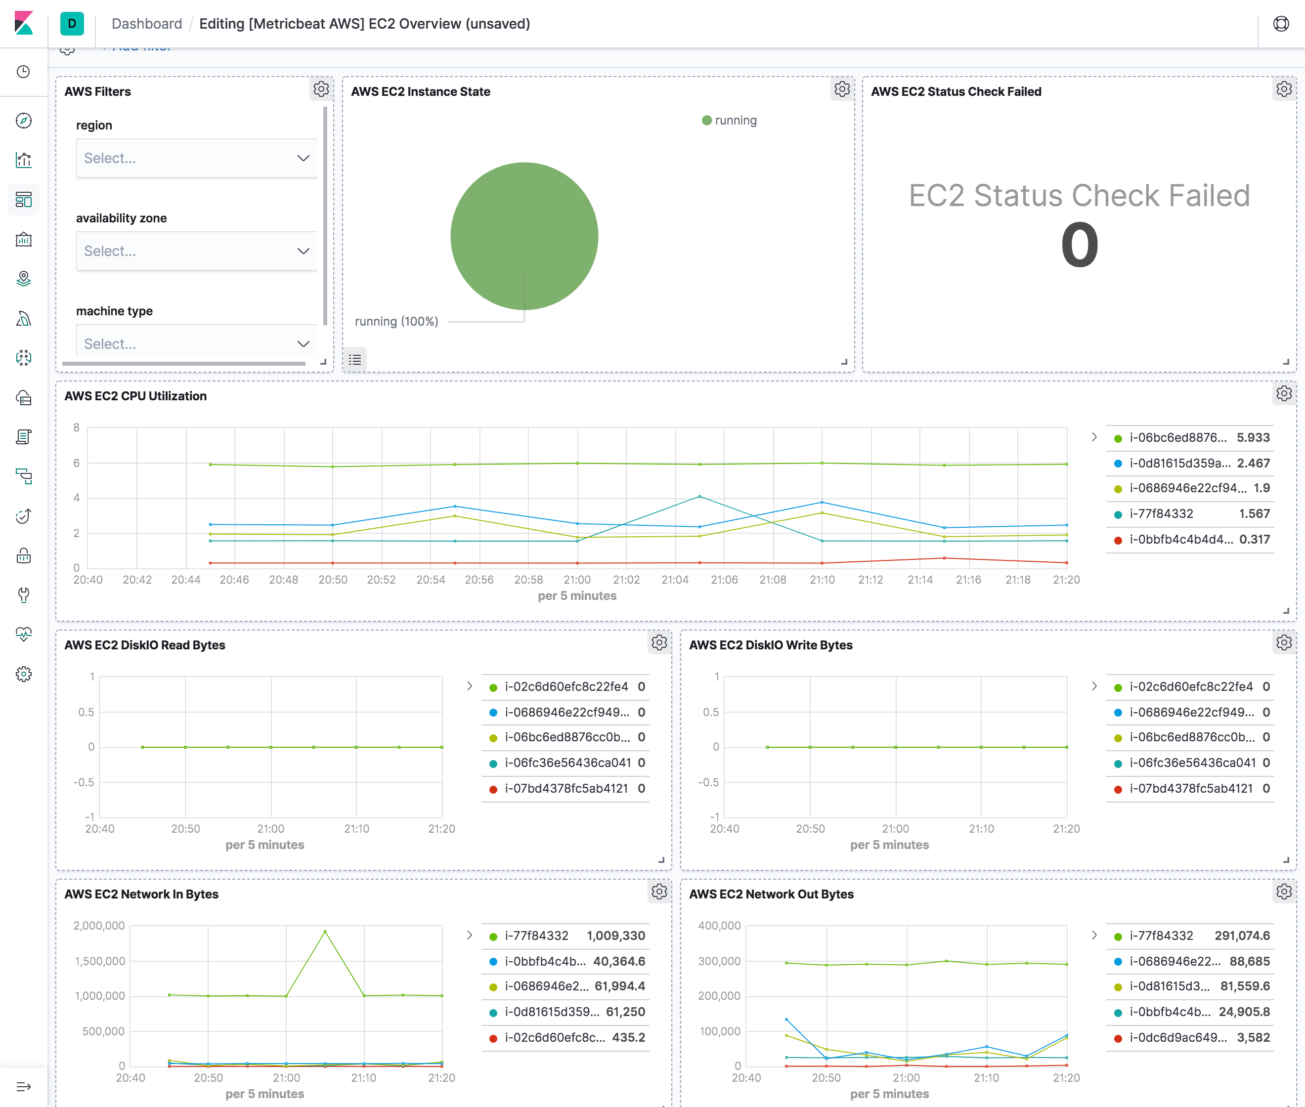This screenshot has width=1305, height=1107.
Task: Open Stack Monitoring heartbeat icon
Action: [x=23, y=635]
